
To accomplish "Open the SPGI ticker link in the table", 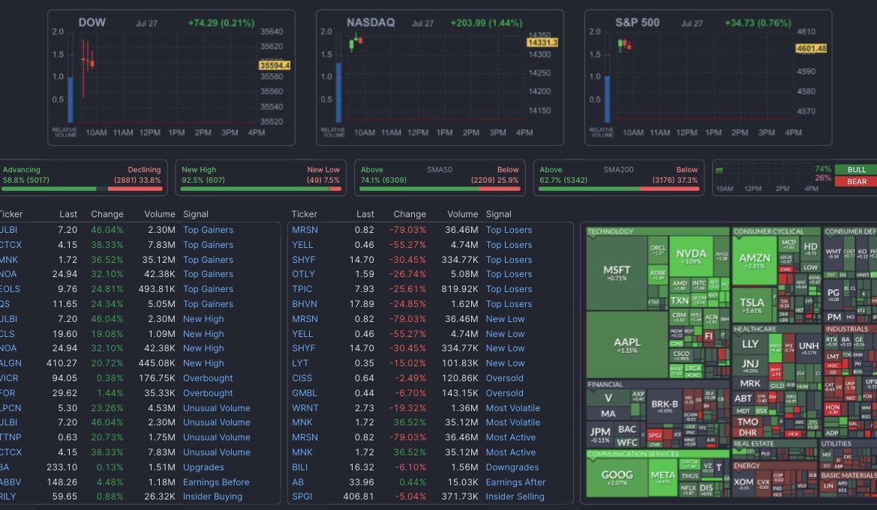I will tap(302, 497).
